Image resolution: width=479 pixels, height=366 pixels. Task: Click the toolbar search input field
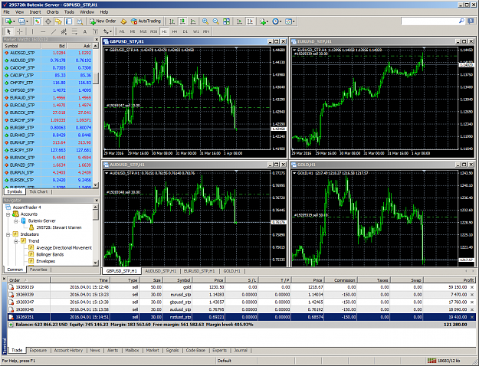tap(429, 21)
